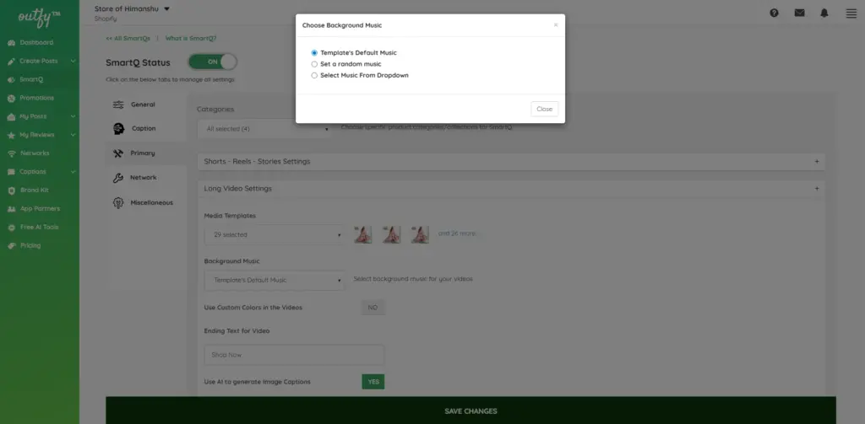The image size is (865, 424).
Task: Choose Select Music From Dropdown option
Action: coord(314,75)
